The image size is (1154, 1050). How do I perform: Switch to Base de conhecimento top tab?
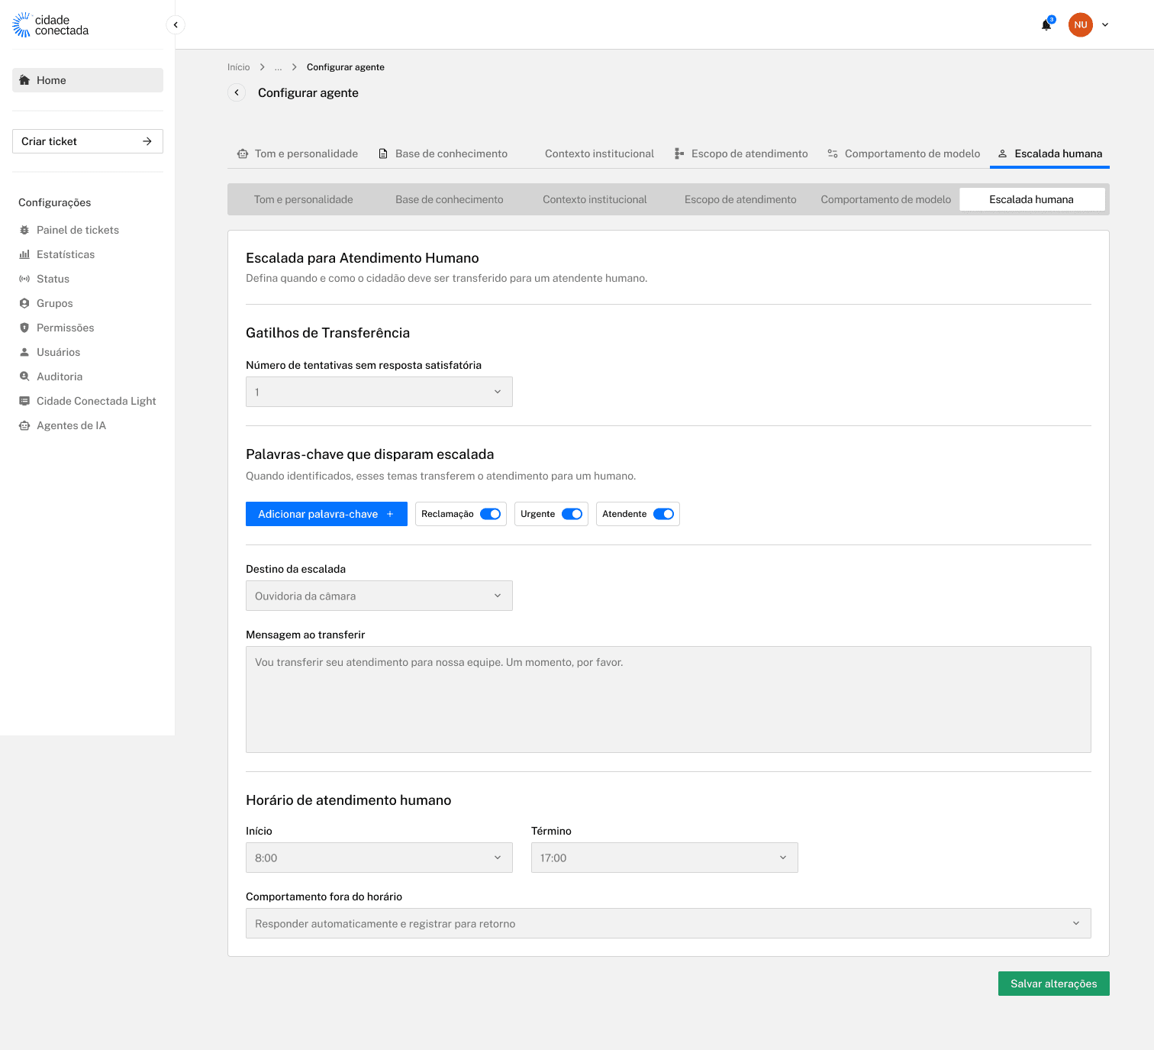443,153
